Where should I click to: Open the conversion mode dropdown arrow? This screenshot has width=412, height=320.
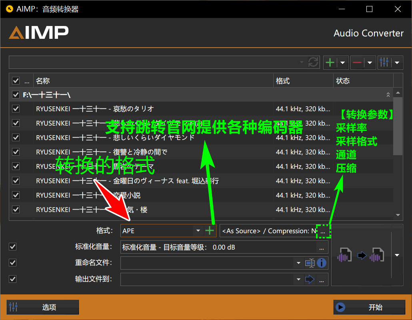(x=397, y=255)
